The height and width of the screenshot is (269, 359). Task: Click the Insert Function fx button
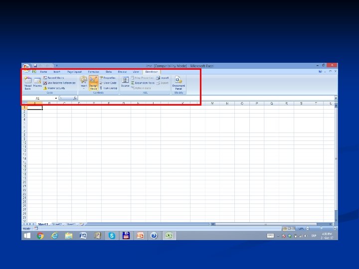[75, 98]
